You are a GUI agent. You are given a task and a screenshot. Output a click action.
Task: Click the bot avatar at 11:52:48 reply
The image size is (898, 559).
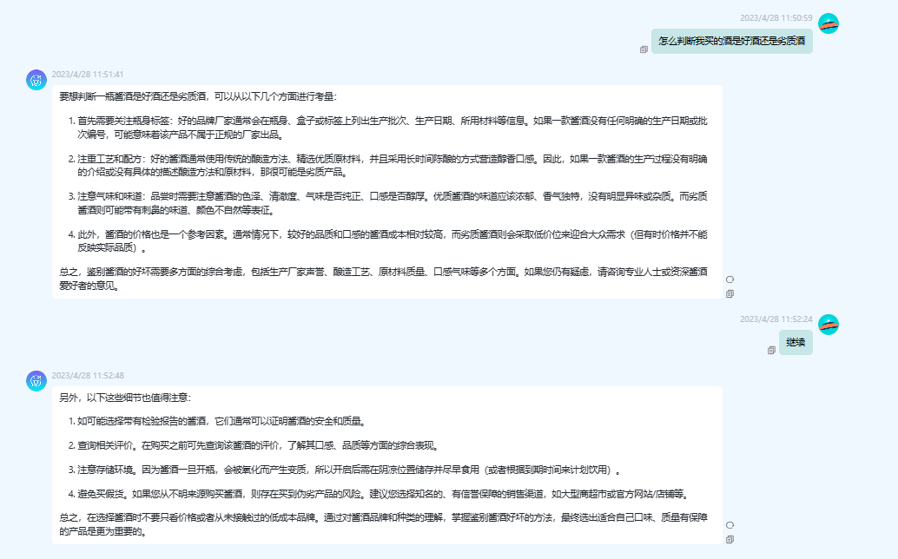click(36, 381)
